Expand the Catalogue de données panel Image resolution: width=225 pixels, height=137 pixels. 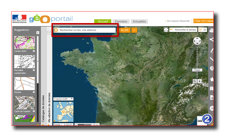click(43, 109)
